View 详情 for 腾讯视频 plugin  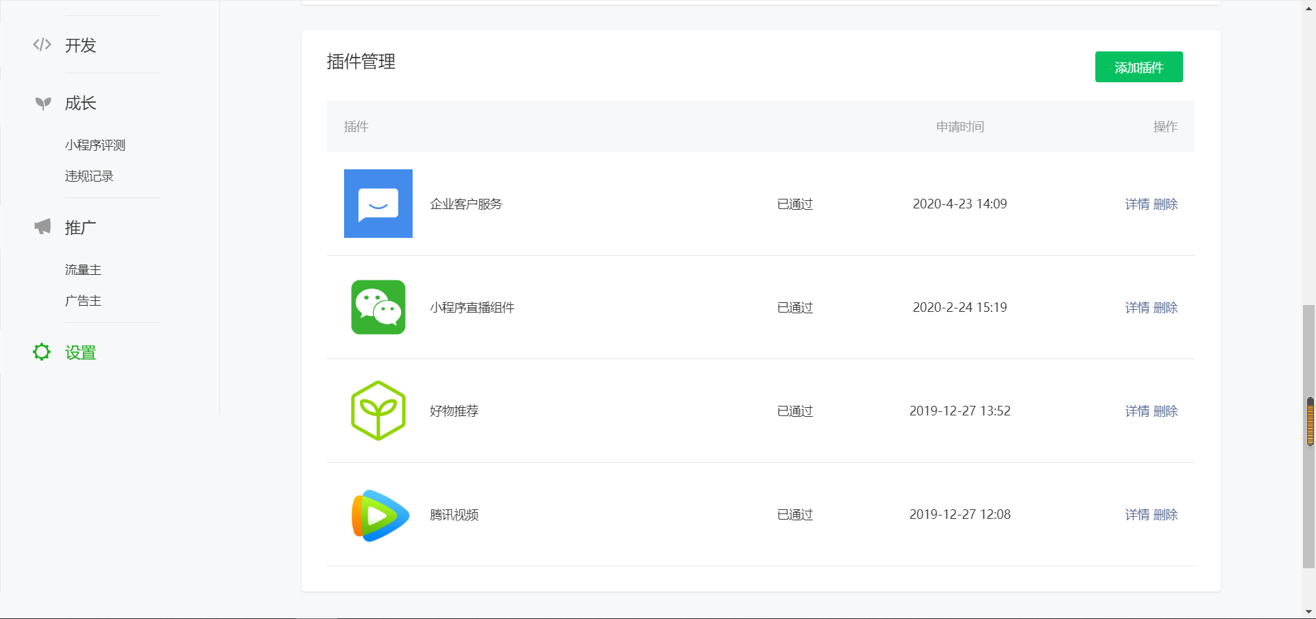coord(1137,515)
